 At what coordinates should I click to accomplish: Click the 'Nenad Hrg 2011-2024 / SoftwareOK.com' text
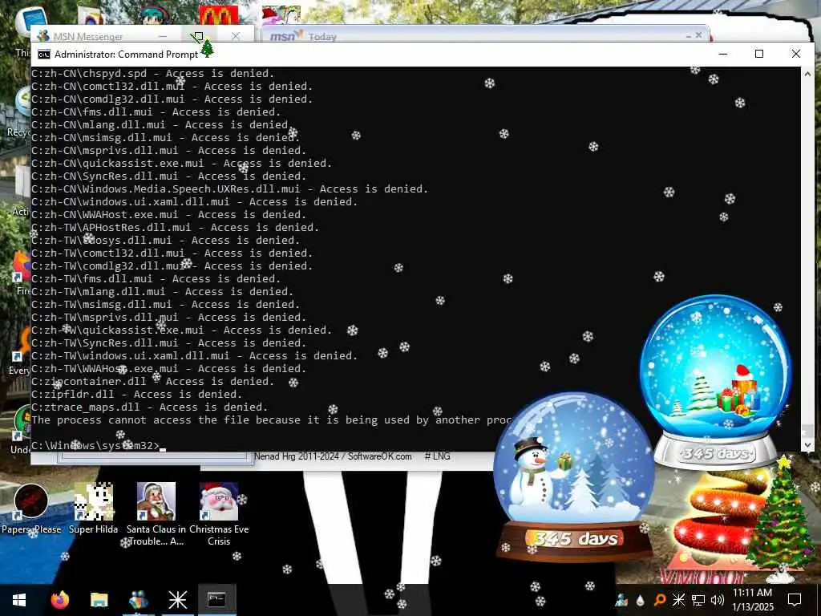coord(333,456)
